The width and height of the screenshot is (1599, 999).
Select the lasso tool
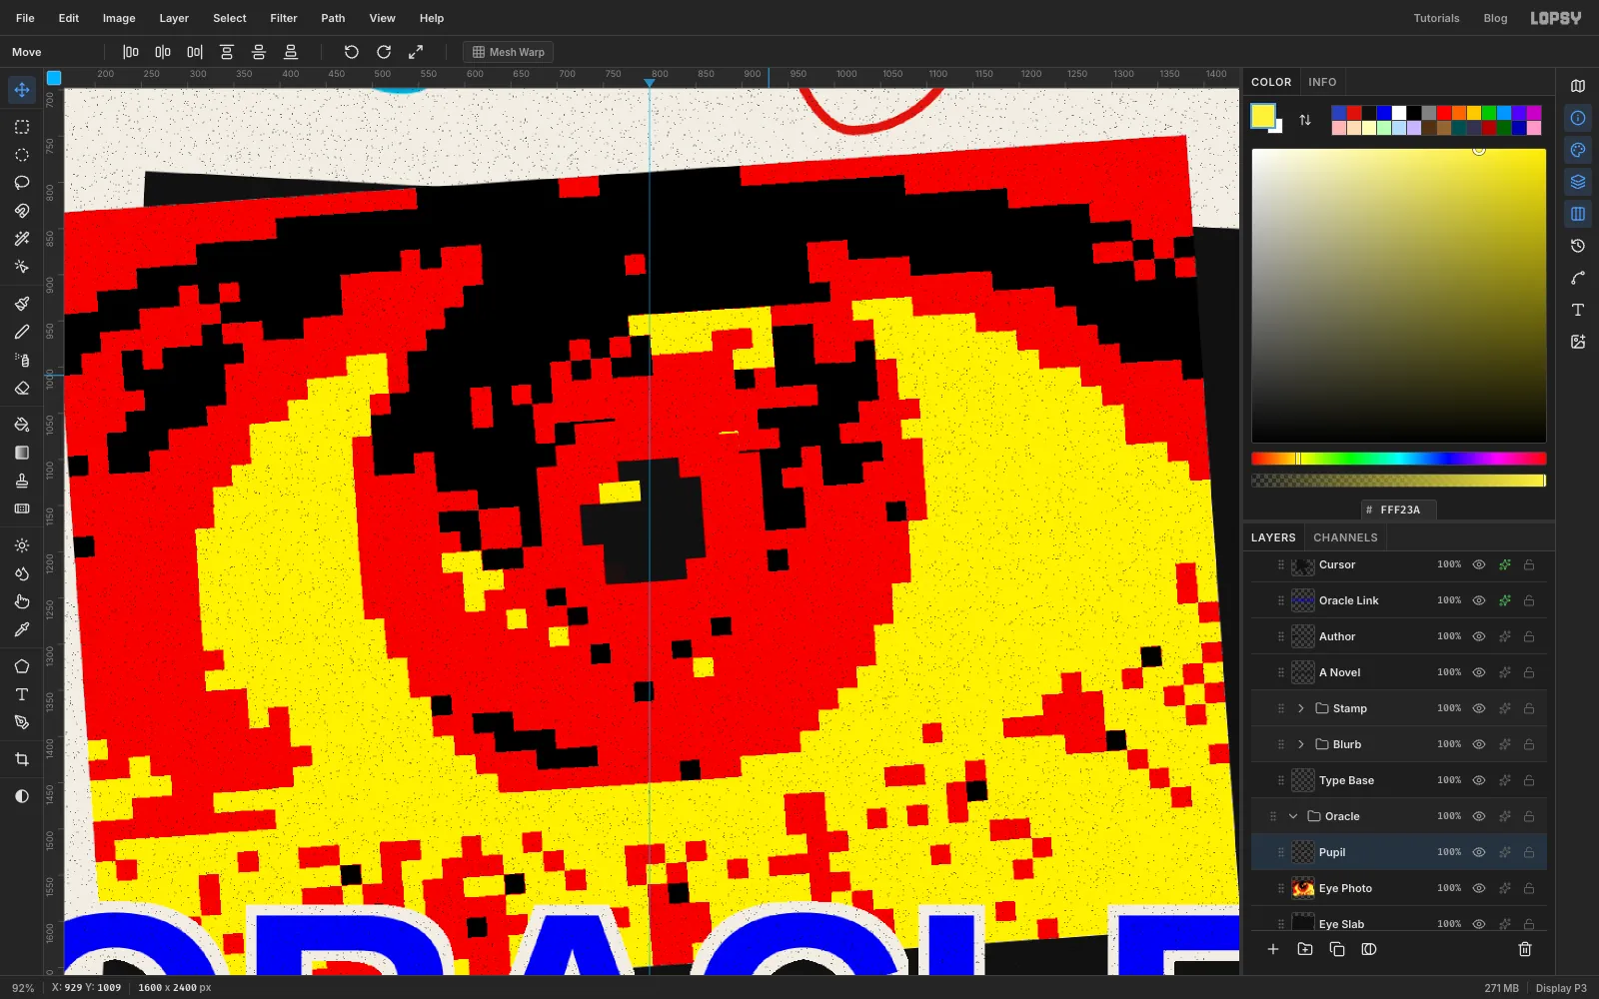[x=22, y=183]
